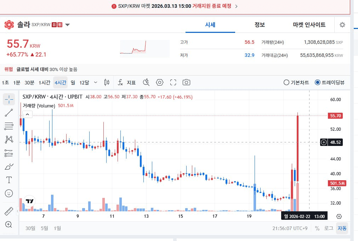The image size is (358, 241).
Task: Switch to the 정보 tab
Action: point(260,25)
